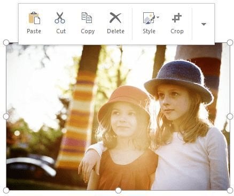This screenshot has width=234, height=196.
Task: Expand the small arrow beside Style icon
Action: [158, 17]
